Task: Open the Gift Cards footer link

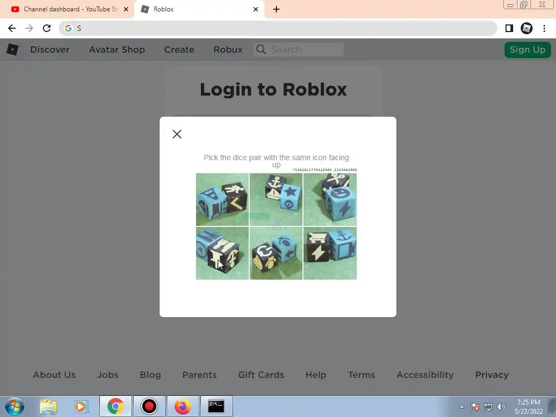Action: pyautogui.click(x=261, y=375)
